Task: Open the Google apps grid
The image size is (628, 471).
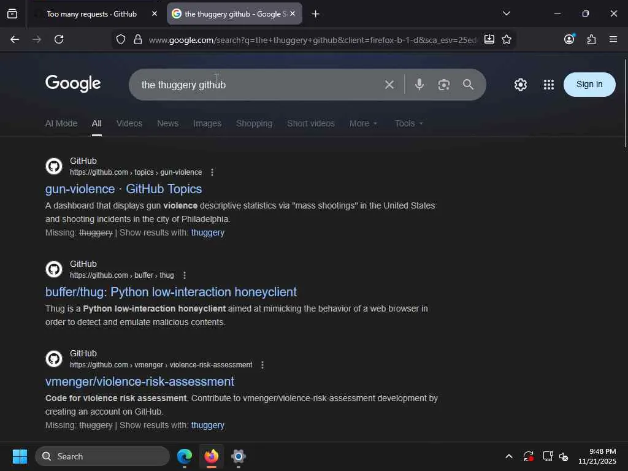Action: 549,85
